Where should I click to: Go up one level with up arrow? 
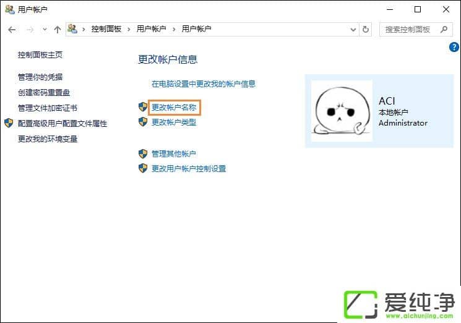(58, 29)
